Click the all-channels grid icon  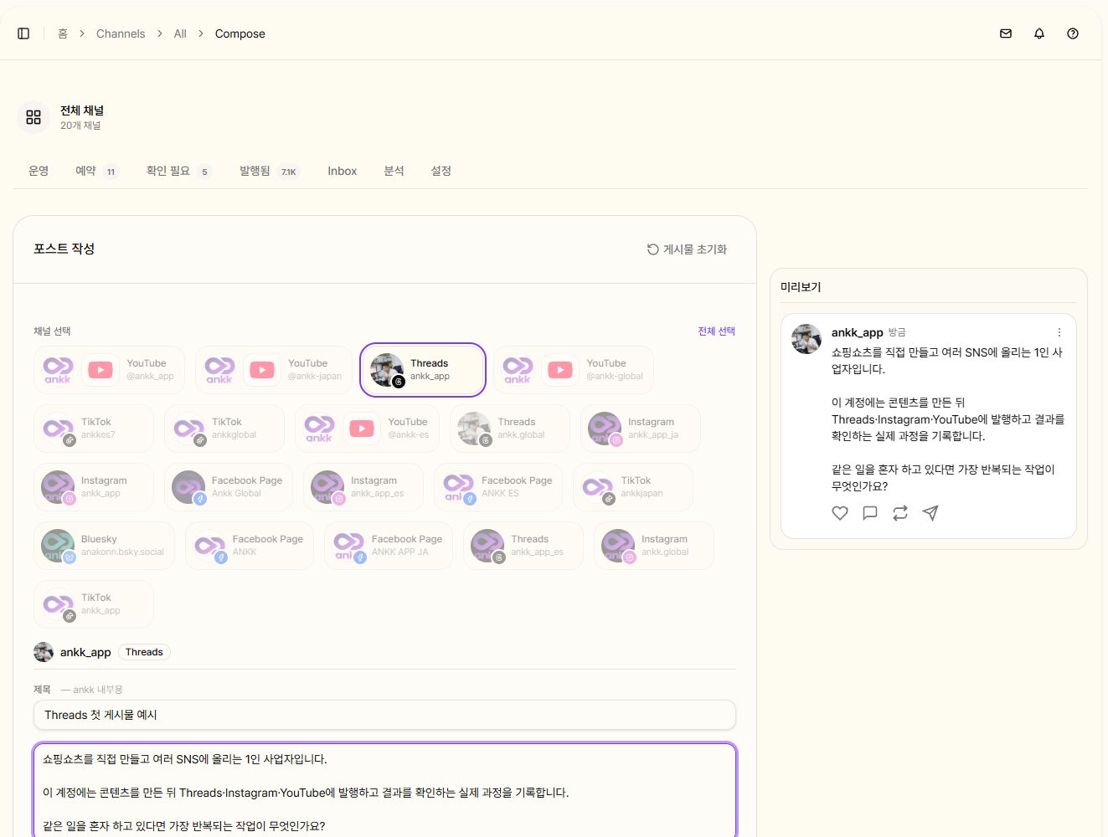(x=33, y=117)
